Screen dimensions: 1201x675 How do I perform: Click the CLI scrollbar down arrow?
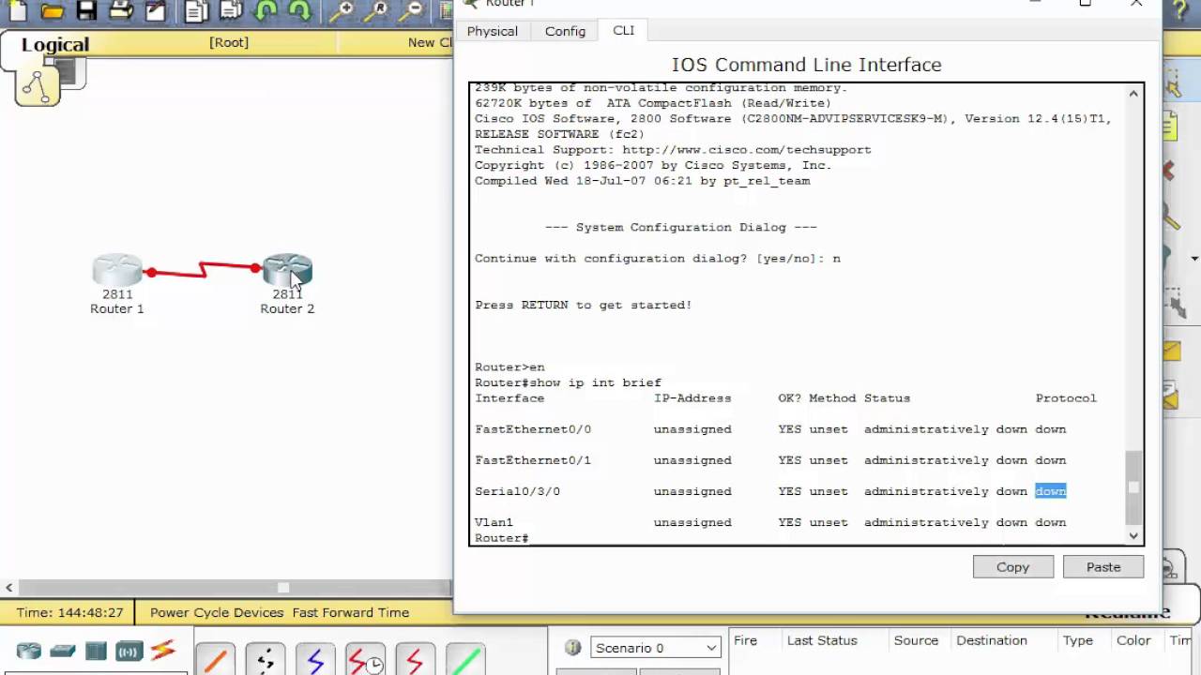[1133, 536]
